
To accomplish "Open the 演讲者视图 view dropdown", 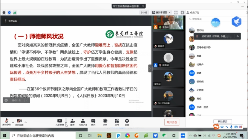I will (161, 13).
